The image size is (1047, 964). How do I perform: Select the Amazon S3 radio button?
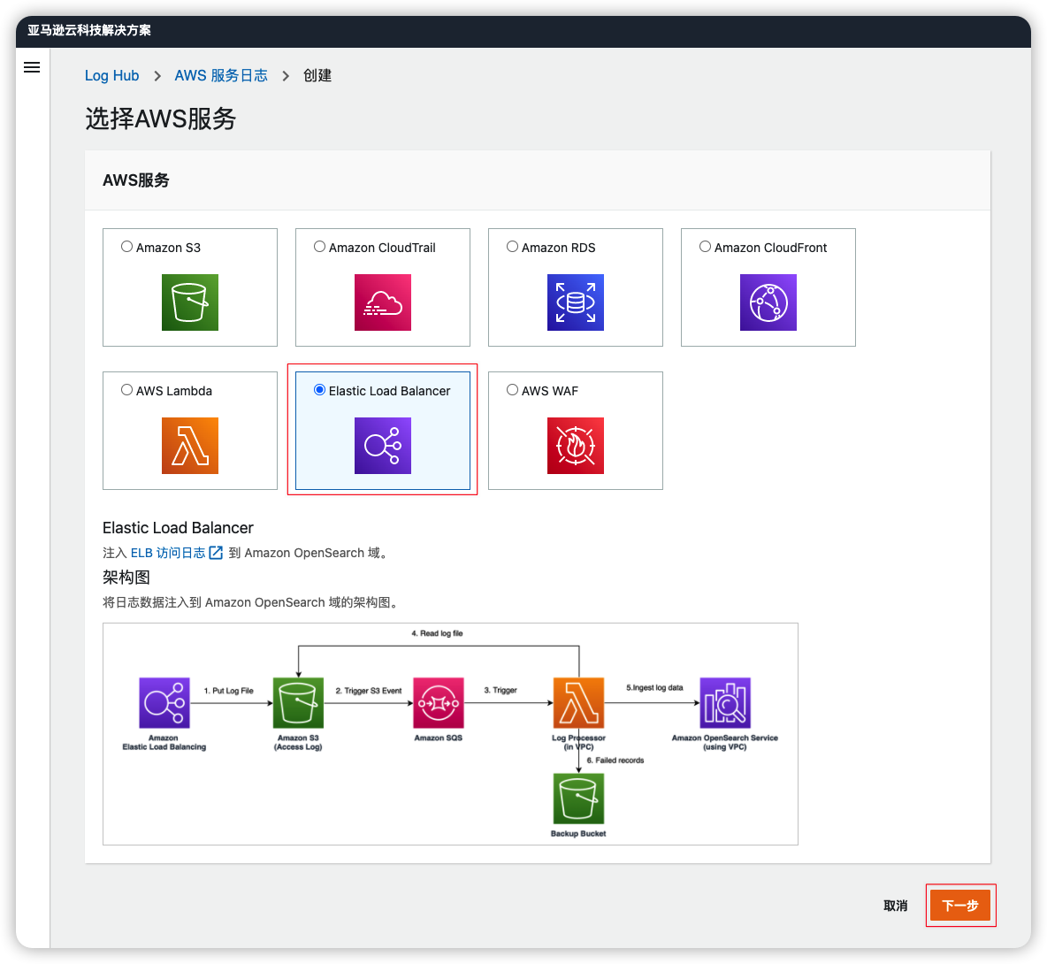click(126, 247)
